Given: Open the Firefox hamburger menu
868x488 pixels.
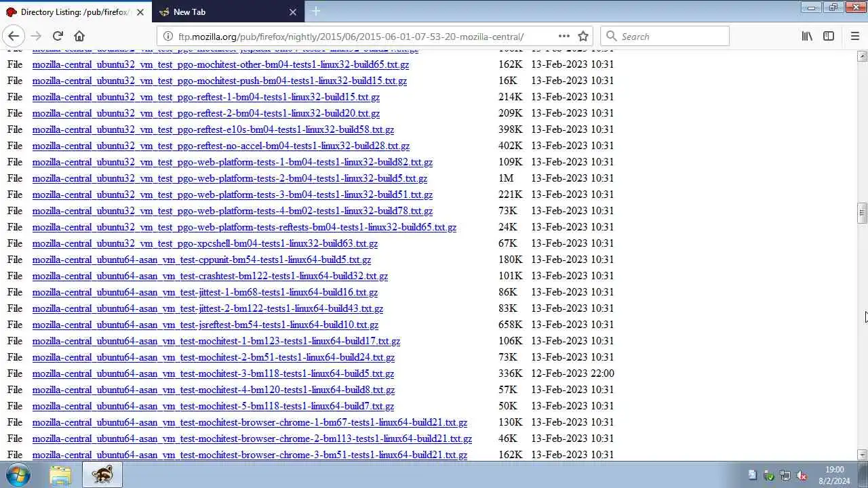Looking at the screenshot, I should (854, 36).
